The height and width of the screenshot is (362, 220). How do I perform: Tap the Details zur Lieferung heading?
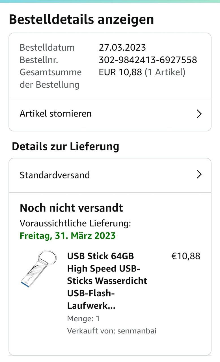[65, 146]
